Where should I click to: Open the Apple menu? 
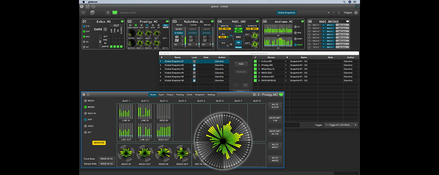coord(83,2)
